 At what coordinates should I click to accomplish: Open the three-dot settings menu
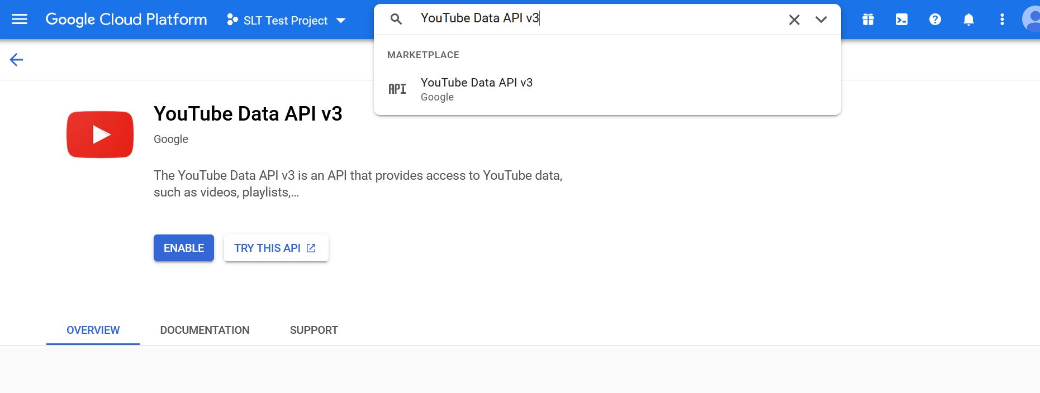tap(1002, 20)
